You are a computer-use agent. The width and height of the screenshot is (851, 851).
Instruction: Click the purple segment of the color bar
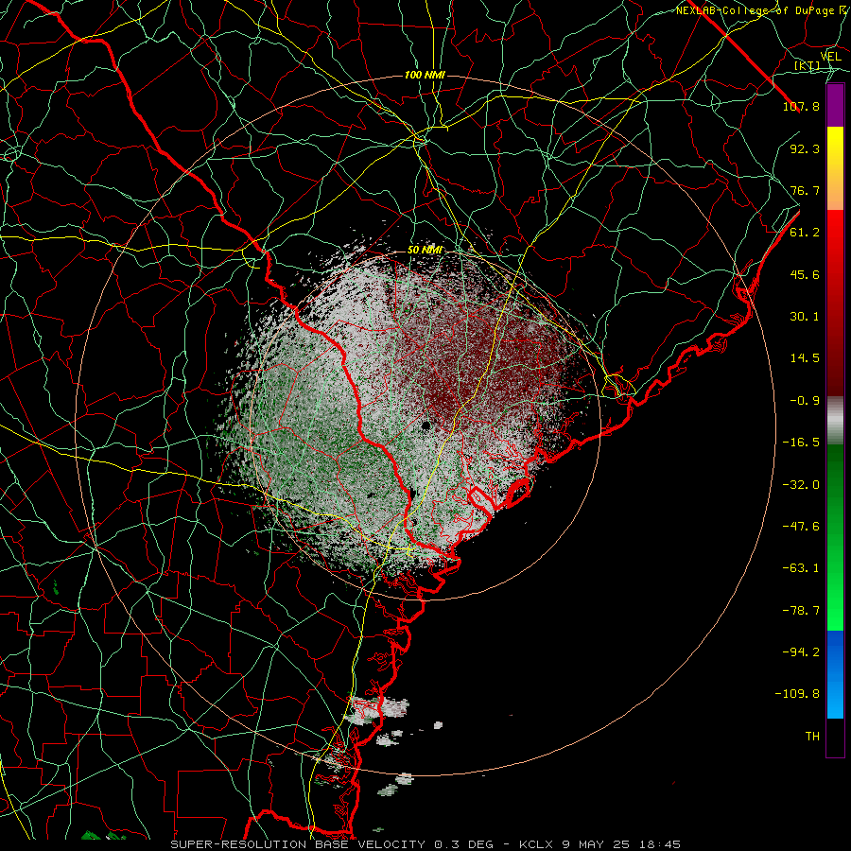[x=835, y=105]
